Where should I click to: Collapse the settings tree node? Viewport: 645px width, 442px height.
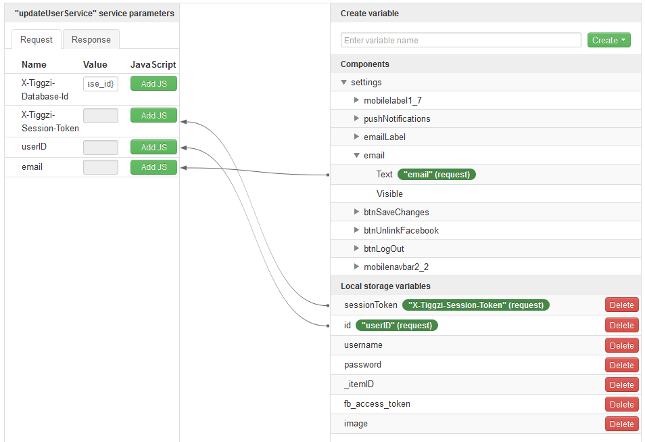[x=345, y=83]
